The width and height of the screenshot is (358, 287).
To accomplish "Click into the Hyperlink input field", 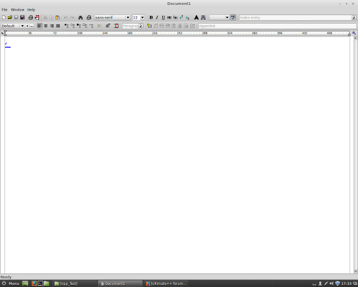I will click(x=276, y=26).
